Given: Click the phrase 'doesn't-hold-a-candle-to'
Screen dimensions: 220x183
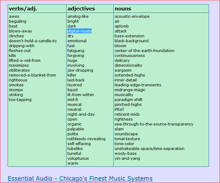Looking at the screenshot, I should [33, 41].
